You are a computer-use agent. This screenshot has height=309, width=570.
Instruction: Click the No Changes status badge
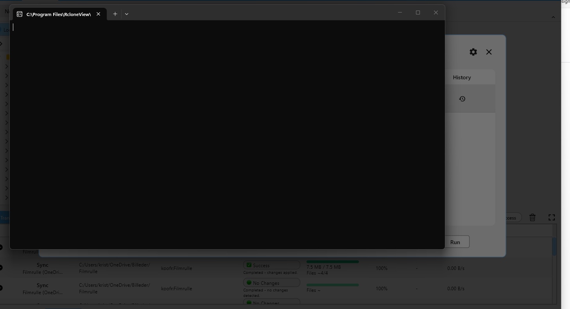point(271,283)
